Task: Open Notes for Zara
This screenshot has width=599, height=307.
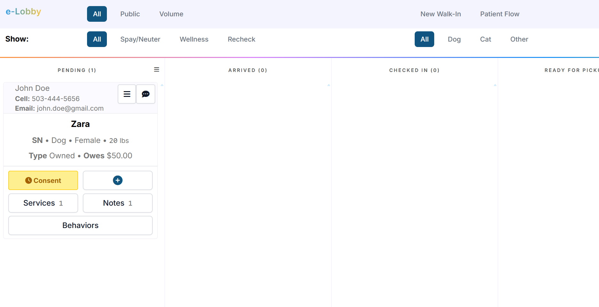Action: point(117,203)
